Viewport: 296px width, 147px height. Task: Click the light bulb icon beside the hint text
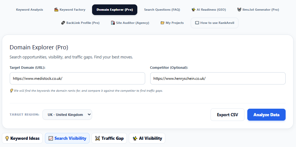tap(11, 90)
